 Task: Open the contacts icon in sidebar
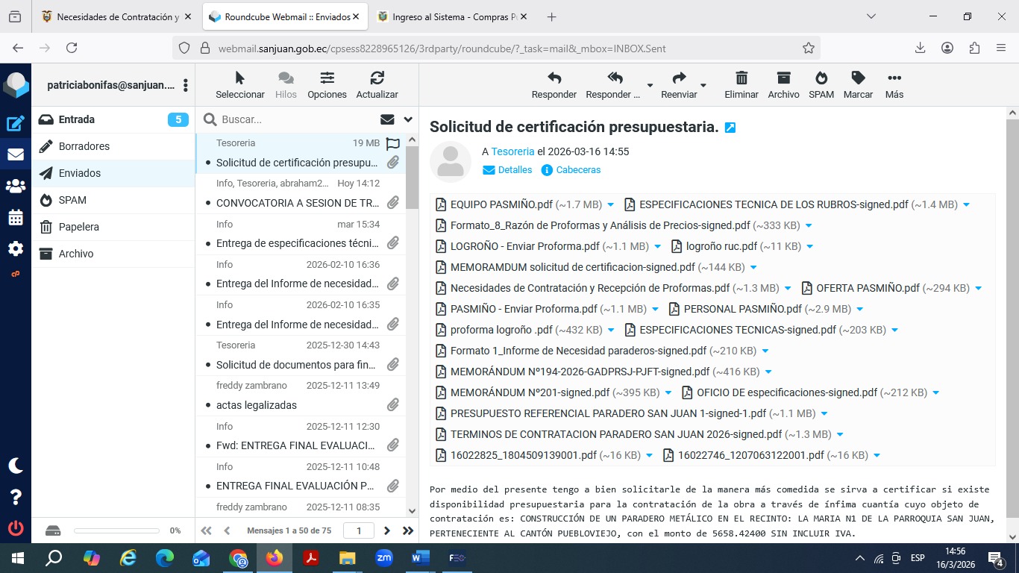tap(16, 187)
